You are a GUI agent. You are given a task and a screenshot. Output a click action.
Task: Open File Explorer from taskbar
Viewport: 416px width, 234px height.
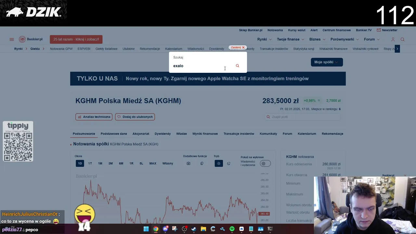point(203,229)
